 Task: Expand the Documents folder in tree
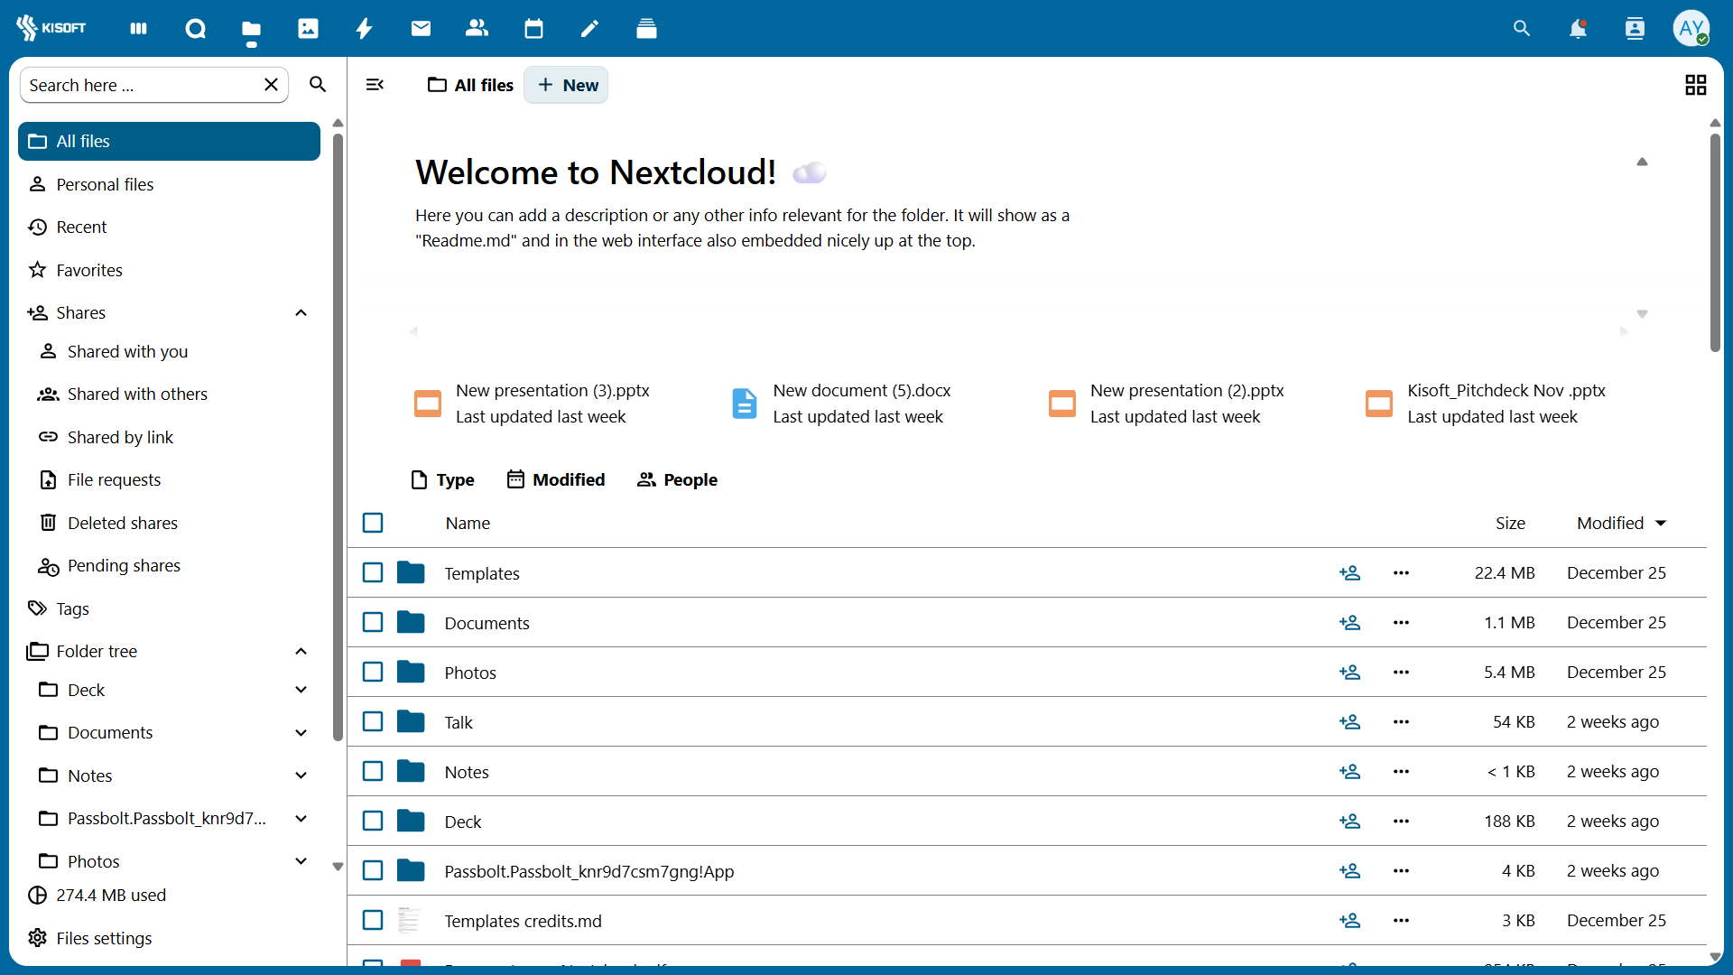pyautogui.click(x=301, y=733)
